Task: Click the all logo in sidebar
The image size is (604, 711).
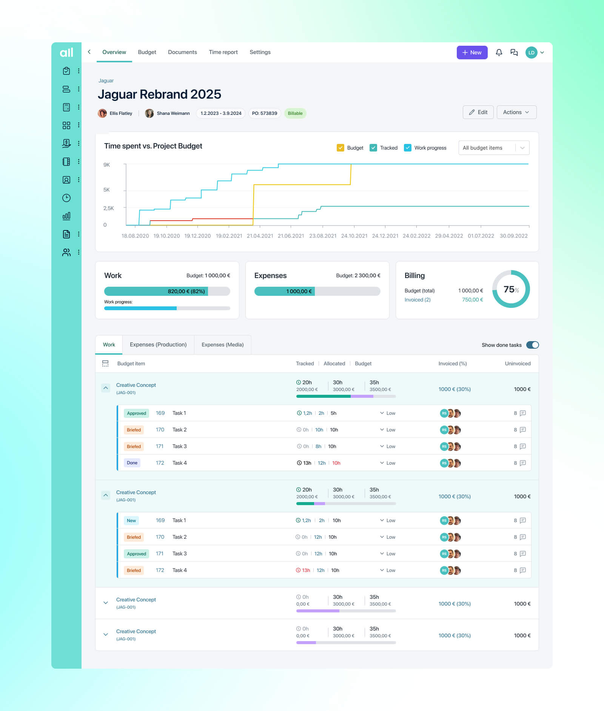Action: (66, 53)
